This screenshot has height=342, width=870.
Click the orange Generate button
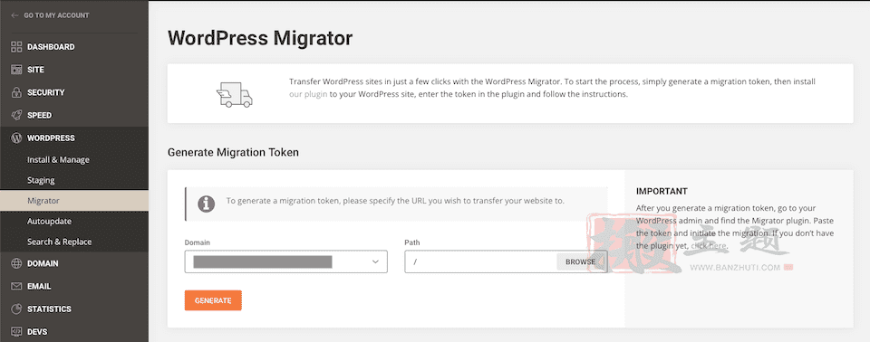[x=213, y=300]
